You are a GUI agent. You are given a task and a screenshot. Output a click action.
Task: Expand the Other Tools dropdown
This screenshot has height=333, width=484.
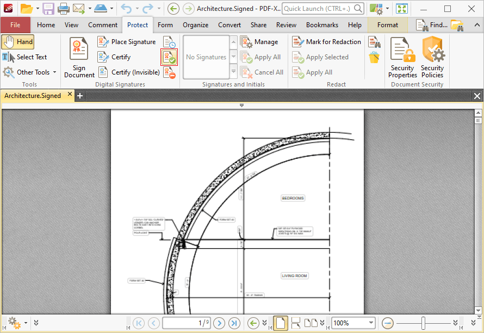(30, 72)
